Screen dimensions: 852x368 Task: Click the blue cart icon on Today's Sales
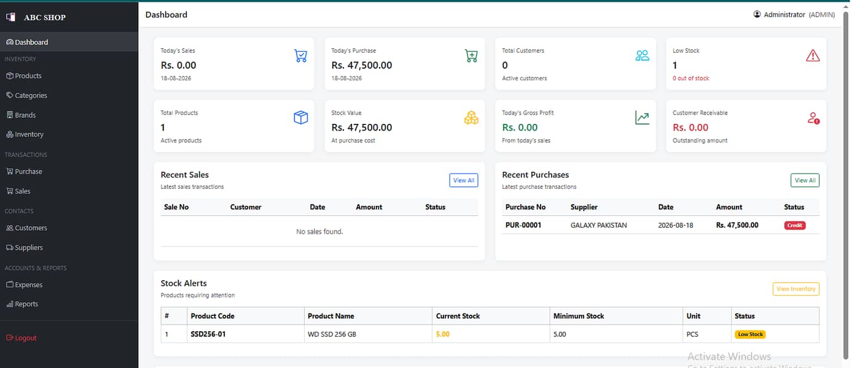pyautogui.click(x=300, y=56)
